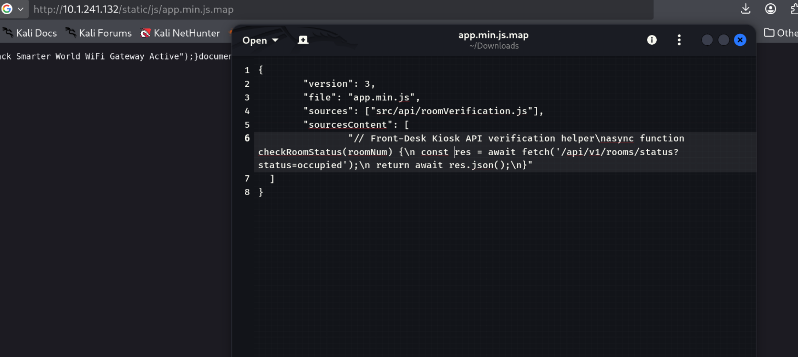Select the app.min.js.map title in the editor header
The image size is (798, 357).
click(493, 35)
